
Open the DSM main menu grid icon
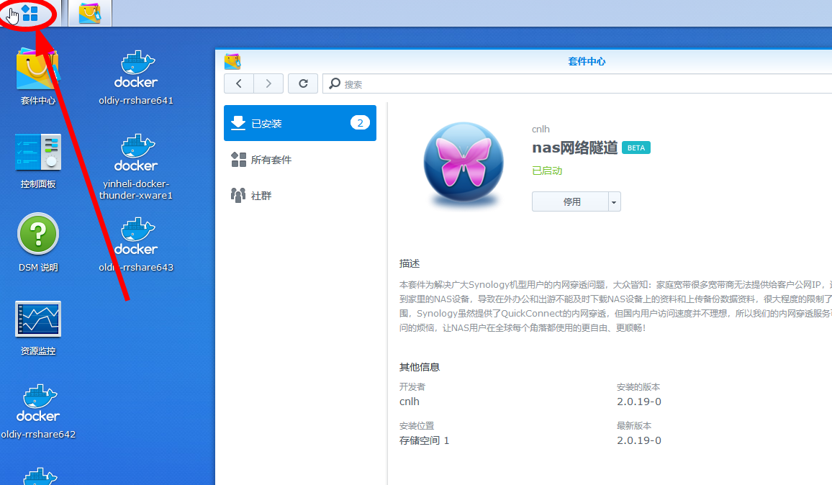coord(30,13)
